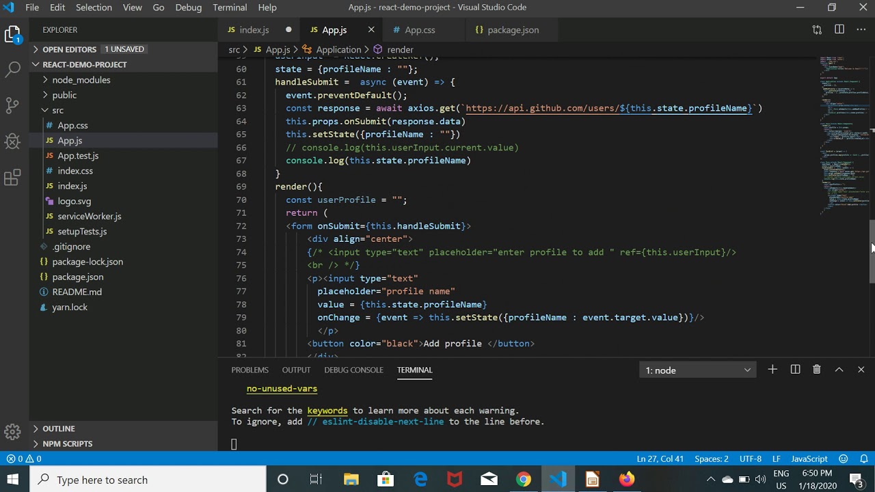The width and height of the screenshot is (875, 492).
Task: Open the Debug view icon
Action: (13, 141)
